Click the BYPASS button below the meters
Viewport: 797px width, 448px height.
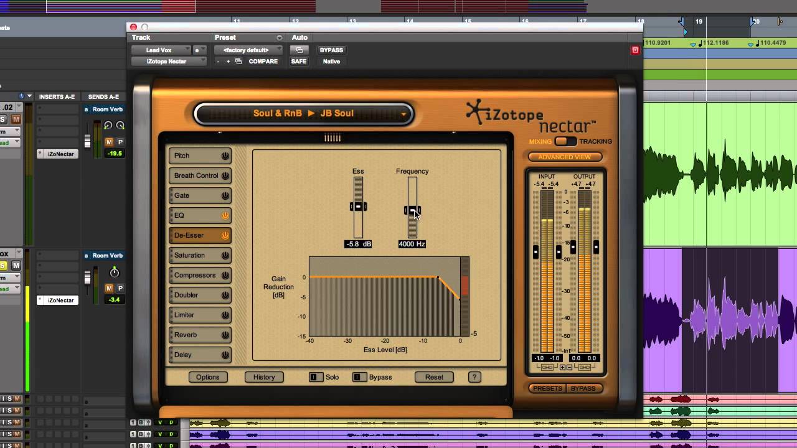pyautogui.click(x=583, y=388)
